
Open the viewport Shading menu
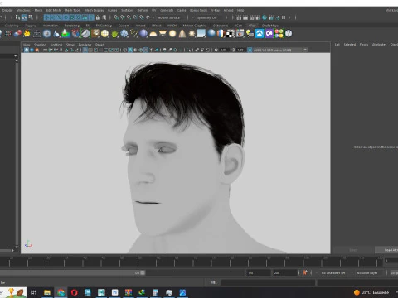[x=40, y=45]
